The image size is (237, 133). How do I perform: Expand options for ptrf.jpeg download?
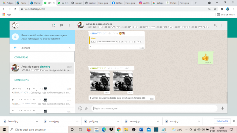coord(118,121)
